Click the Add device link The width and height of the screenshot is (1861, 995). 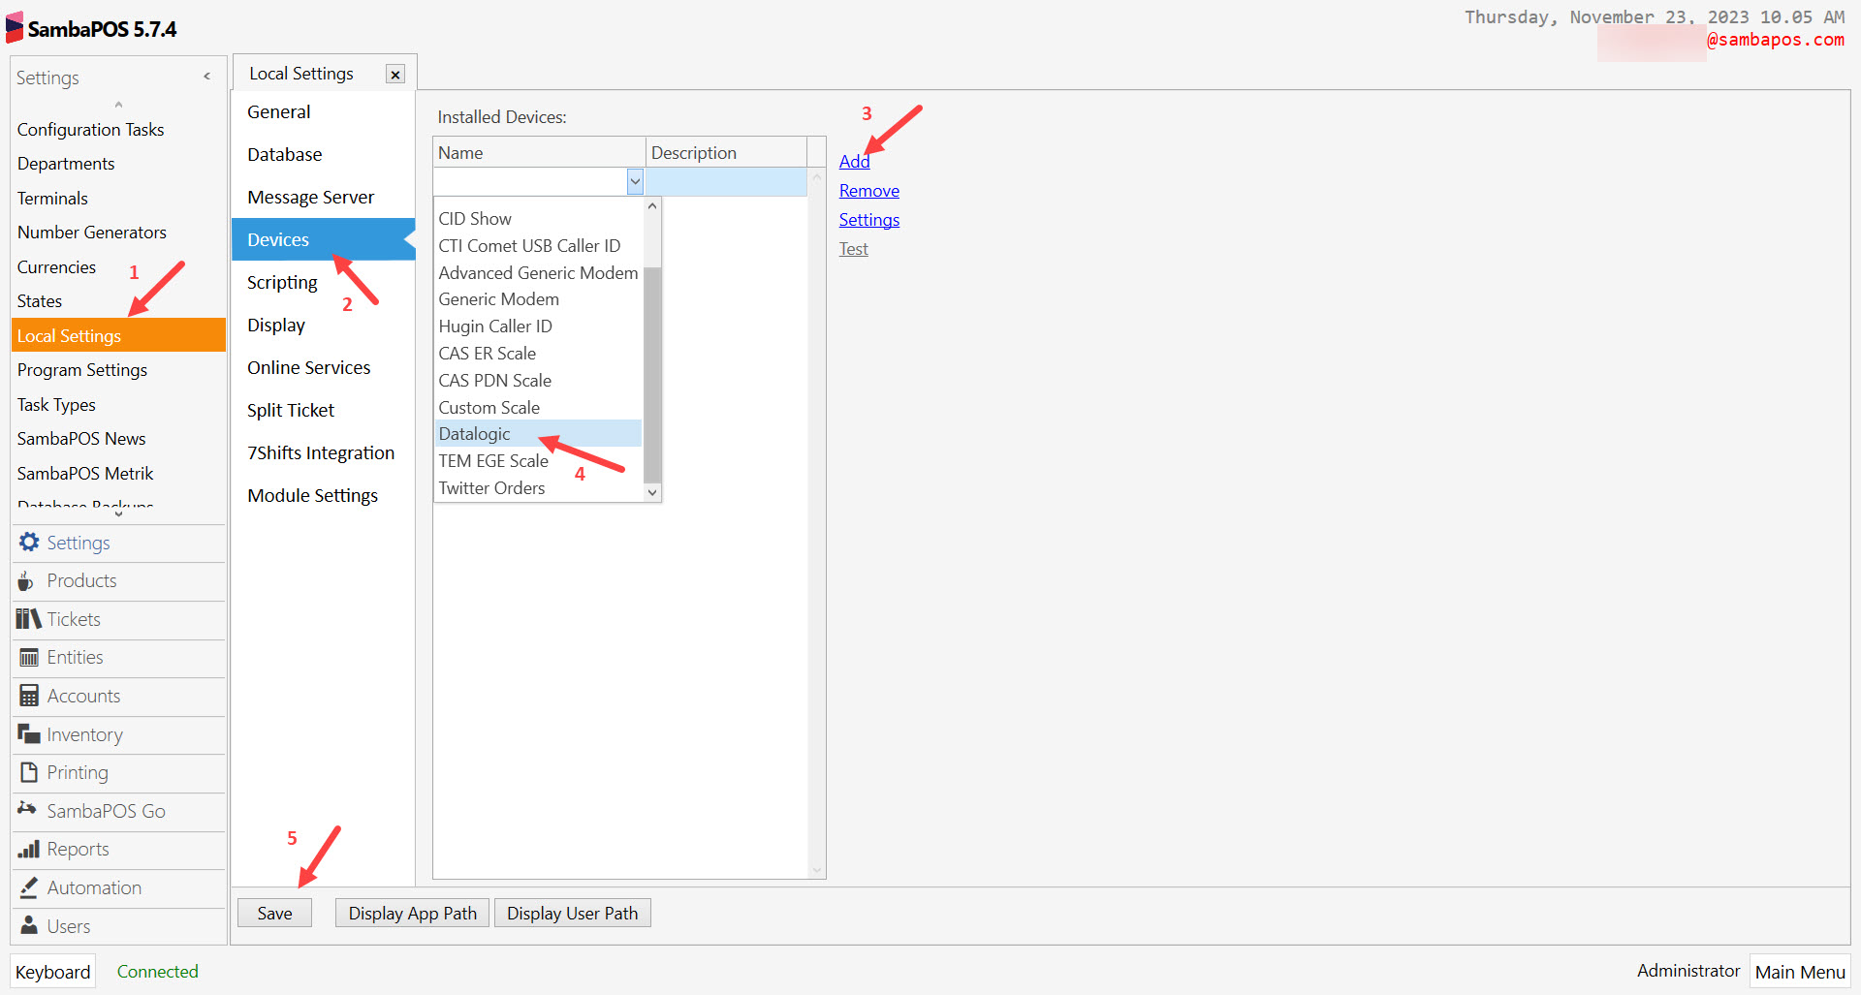[x=854, y=161]
